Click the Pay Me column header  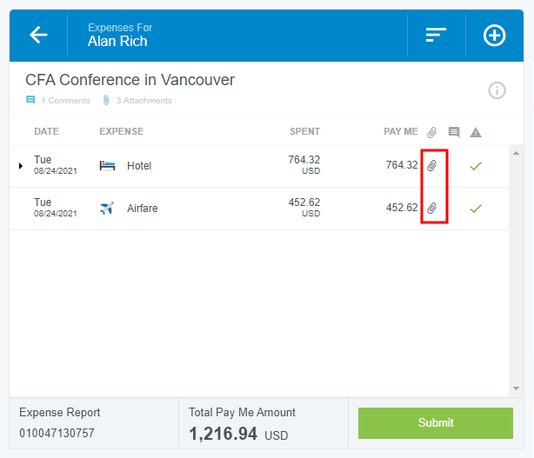tap(400, 132)
